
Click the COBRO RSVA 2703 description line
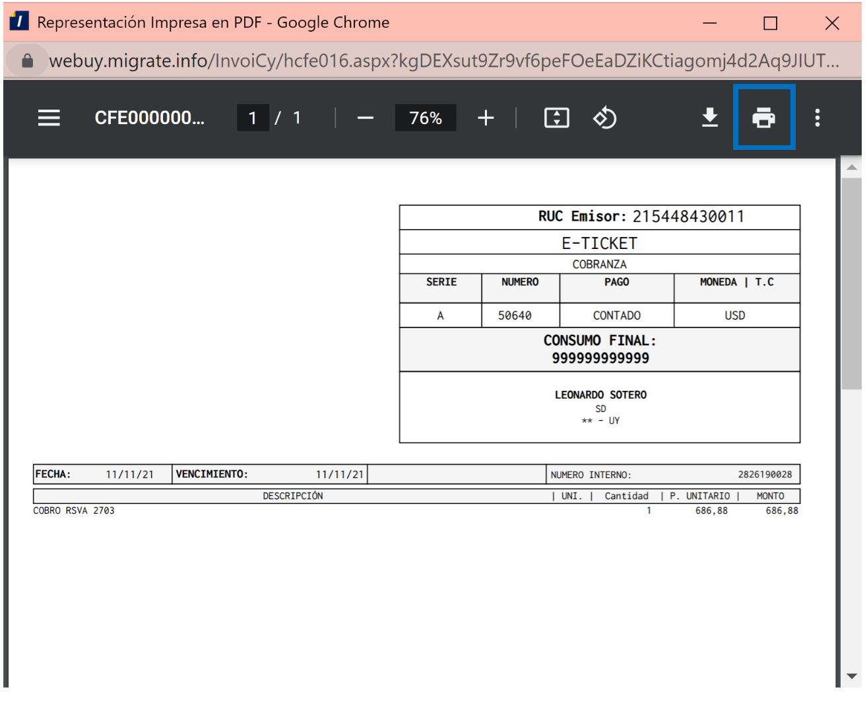74,510
